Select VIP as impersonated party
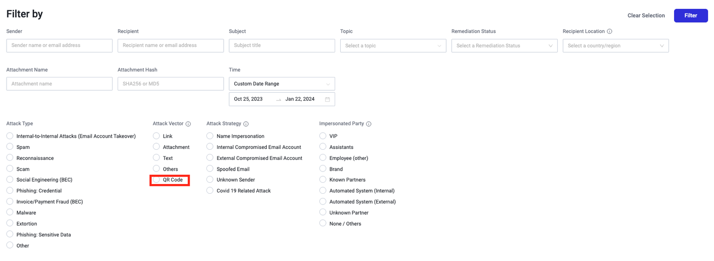 coord(323,136)
